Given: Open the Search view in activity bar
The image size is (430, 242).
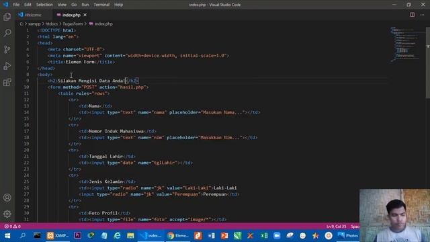Looking at the screenshot, I should click(x=7, y=33).
